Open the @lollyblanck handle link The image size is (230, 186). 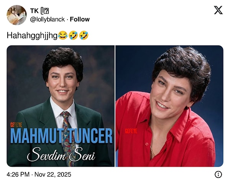(x=47, y=19)
